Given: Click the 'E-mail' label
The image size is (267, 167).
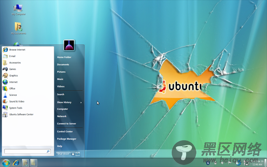Looking at the screenshot, I should 12,56.
